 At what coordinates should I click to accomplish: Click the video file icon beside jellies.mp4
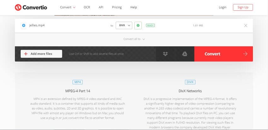point(24,25)
